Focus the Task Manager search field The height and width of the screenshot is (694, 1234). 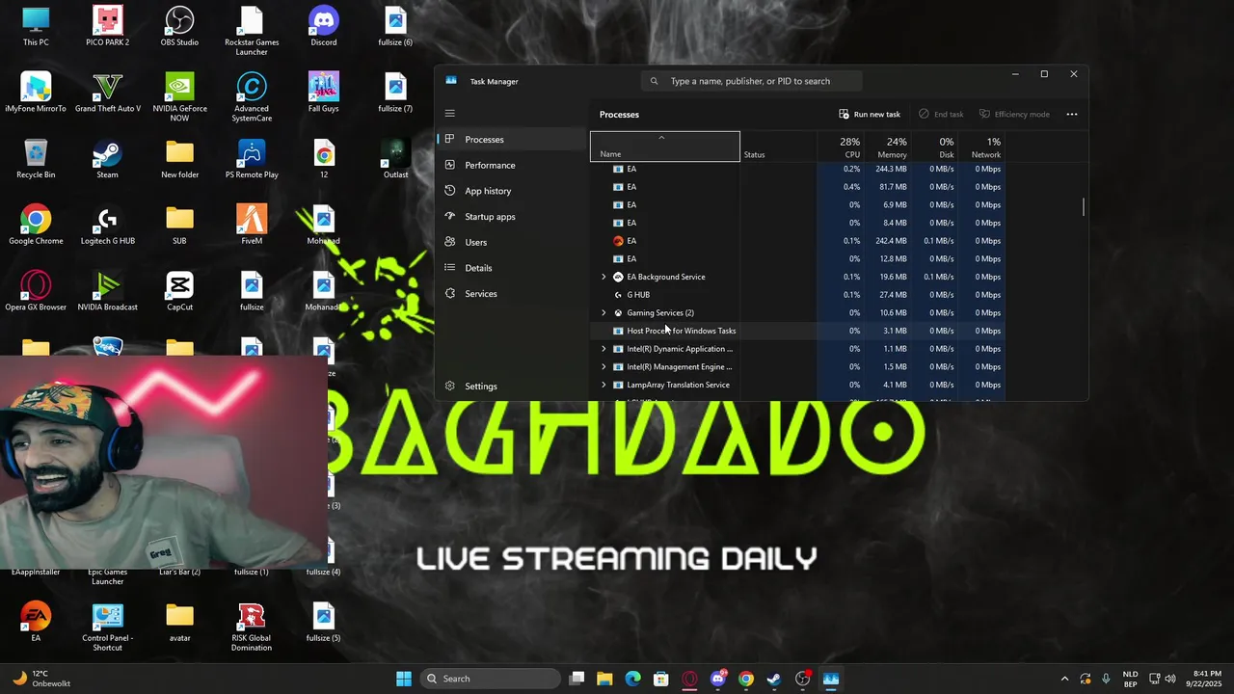[x=752, y=81]
